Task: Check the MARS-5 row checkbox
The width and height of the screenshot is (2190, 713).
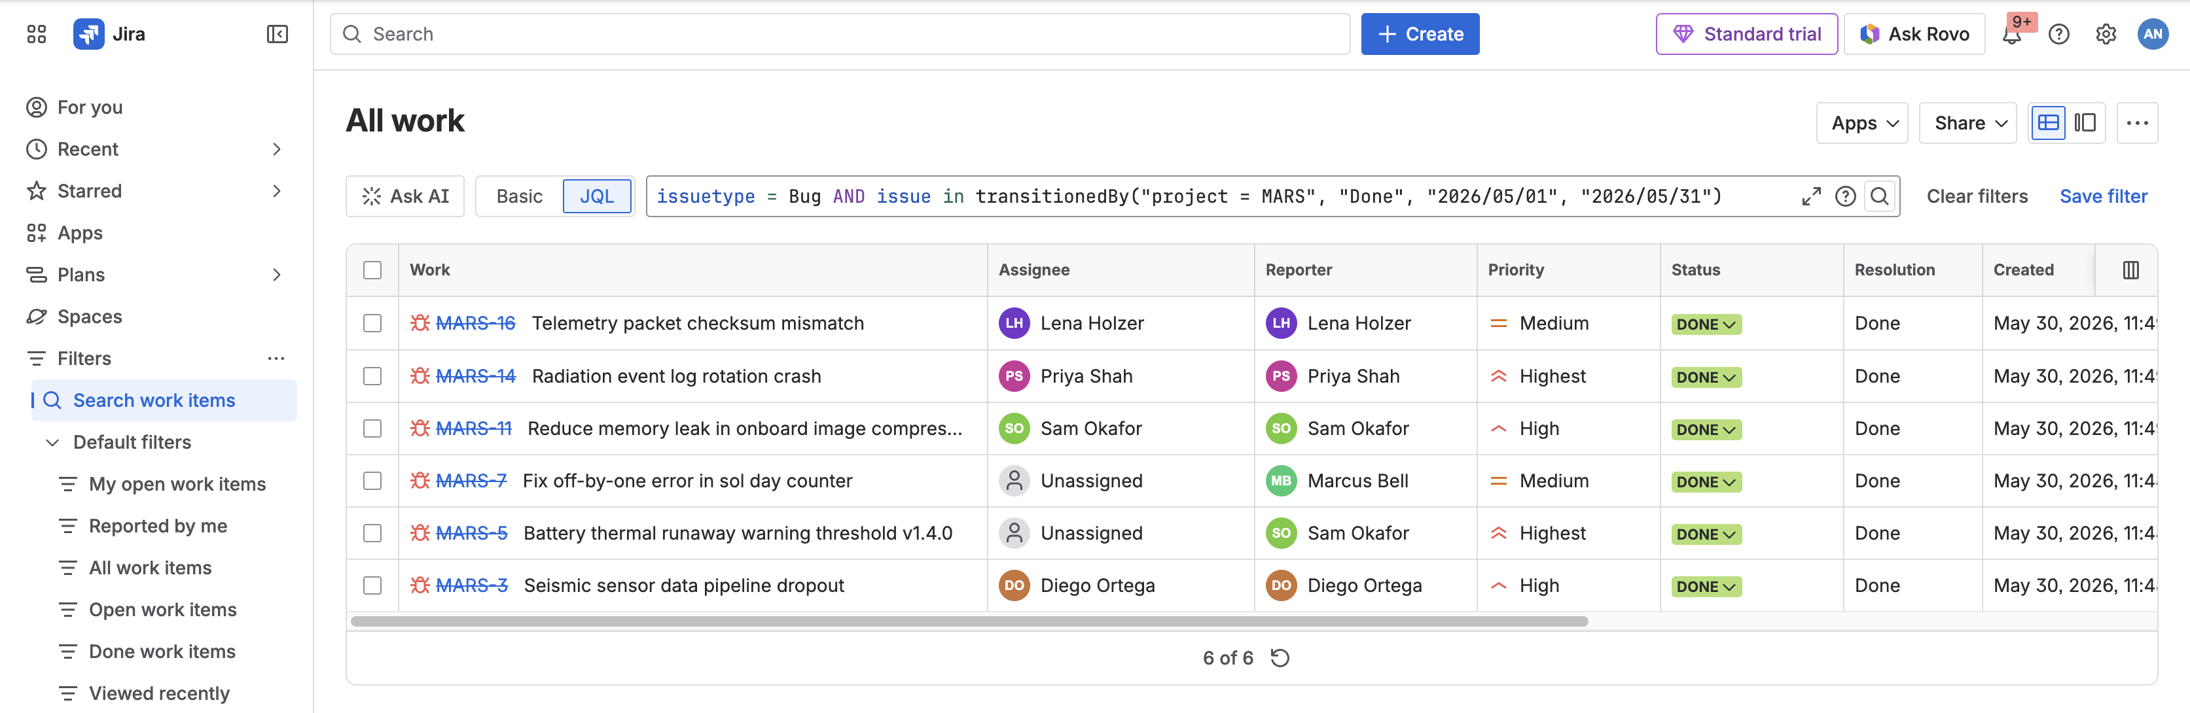Action: (x=372, y=533)
